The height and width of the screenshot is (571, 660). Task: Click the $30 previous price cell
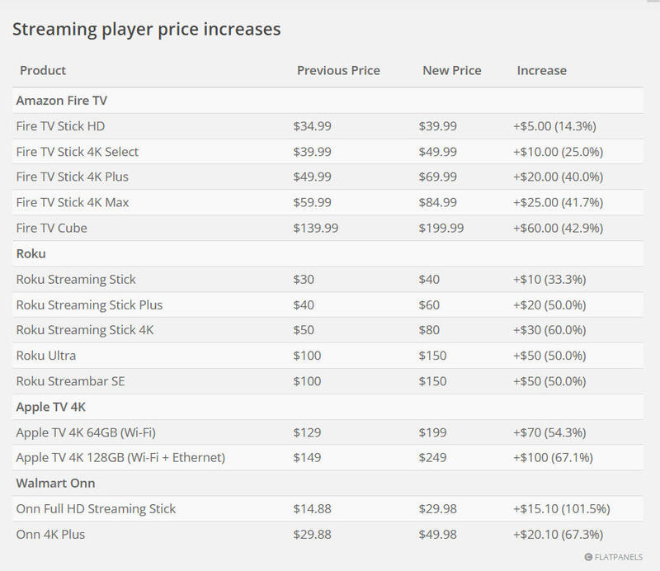304,280
